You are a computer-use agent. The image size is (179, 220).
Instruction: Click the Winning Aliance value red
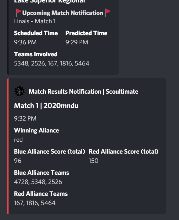tap(18, 140)
